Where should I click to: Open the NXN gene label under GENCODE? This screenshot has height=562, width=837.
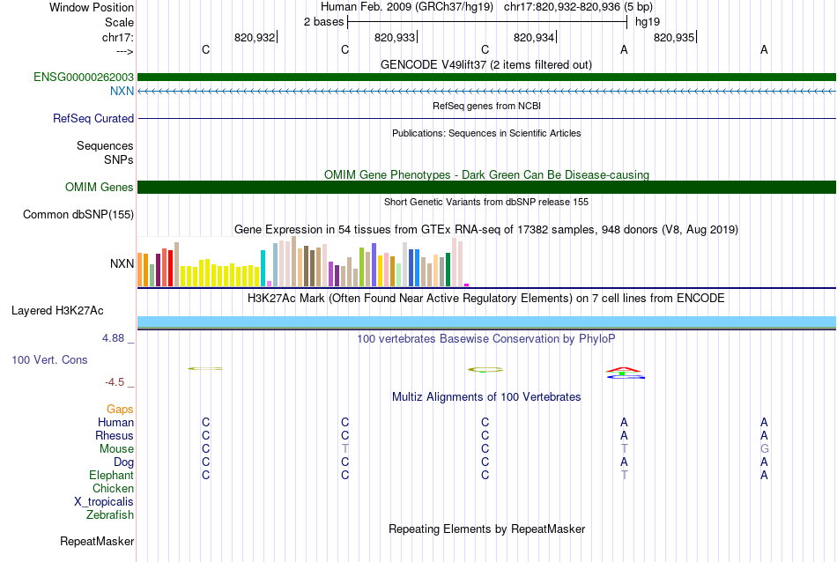(122, 91)
